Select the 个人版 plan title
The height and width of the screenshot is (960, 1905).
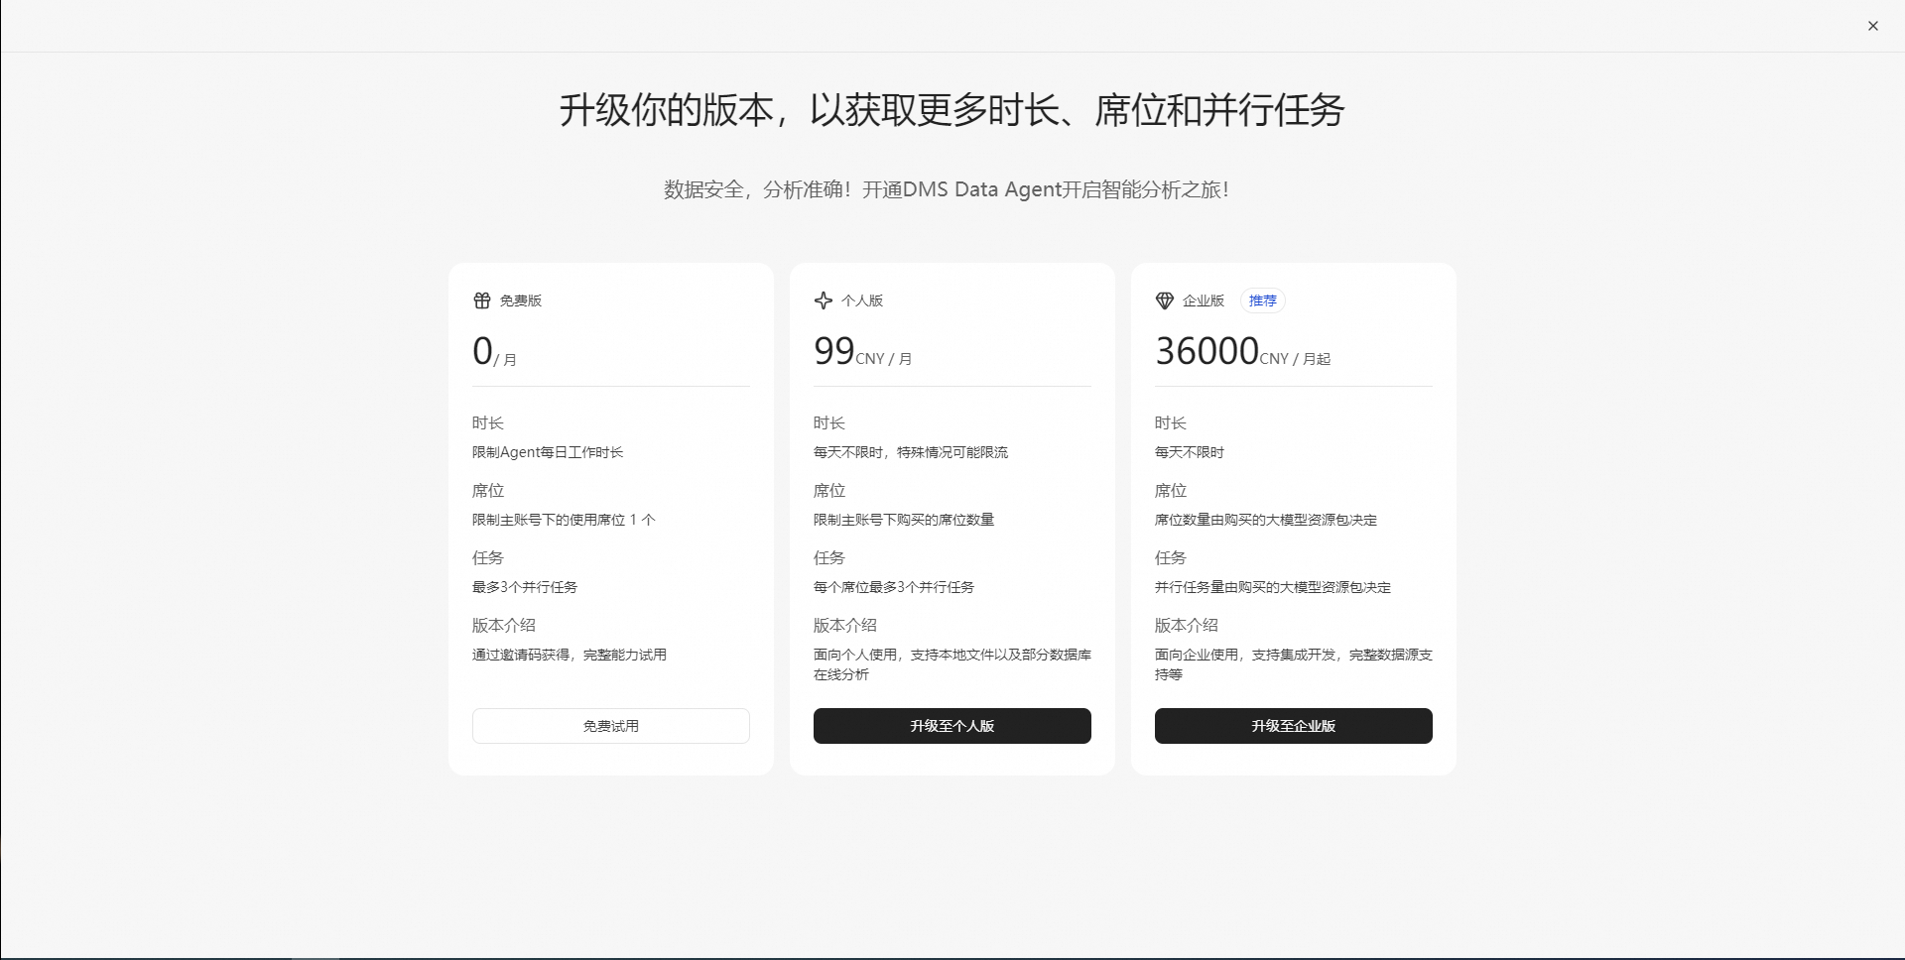862,300
